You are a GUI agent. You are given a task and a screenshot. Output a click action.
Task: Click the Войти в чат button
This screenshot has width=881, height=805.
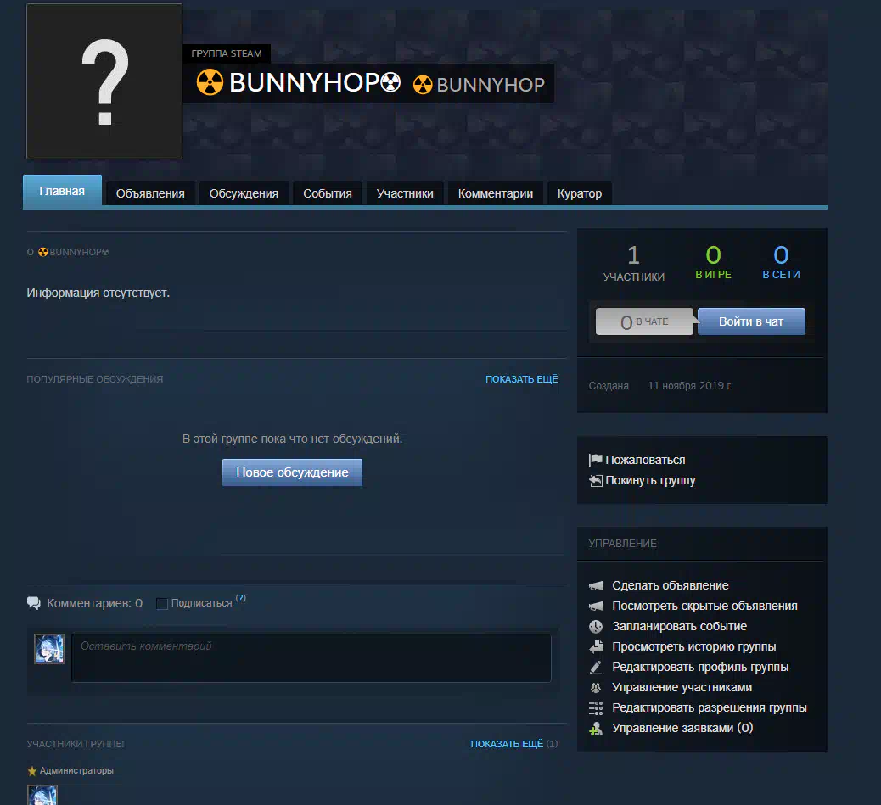[x=751, y=321]
